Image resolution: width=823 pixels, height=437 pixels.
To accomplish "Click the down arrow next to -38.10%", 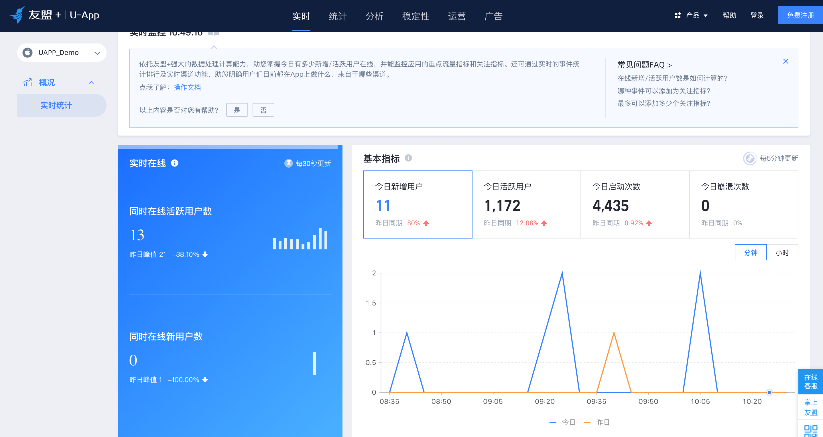I will click(x=205, y=255).
